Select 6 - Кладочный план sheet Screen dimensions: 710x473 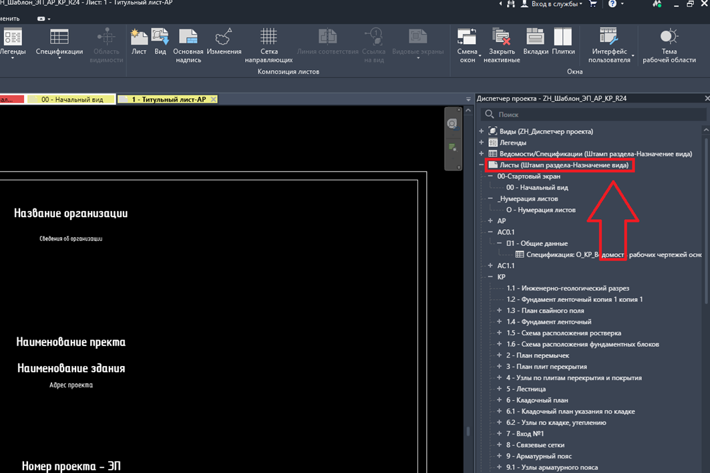click(x=537, y=400)
